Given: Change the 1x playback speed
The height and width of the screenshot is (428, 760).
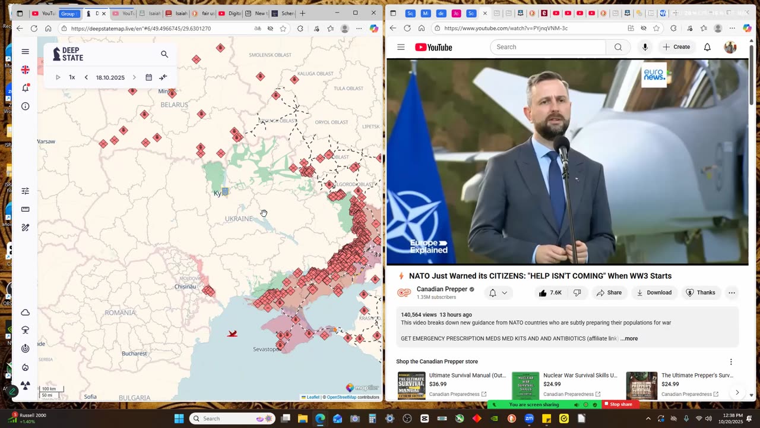Looking at the screenshot, I should pos(72,77).
